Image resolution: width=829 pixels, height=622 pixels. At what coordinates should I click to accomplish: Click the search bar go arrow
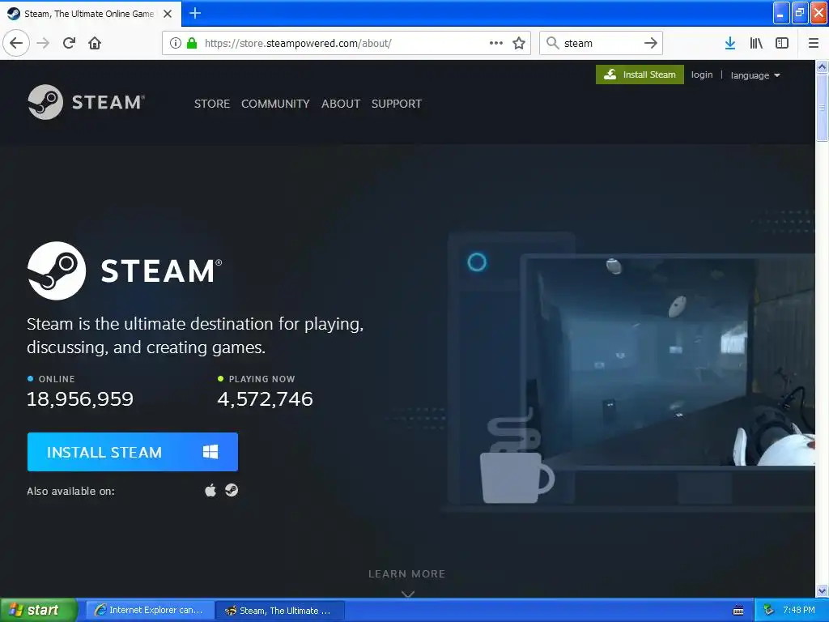[651, 43]
